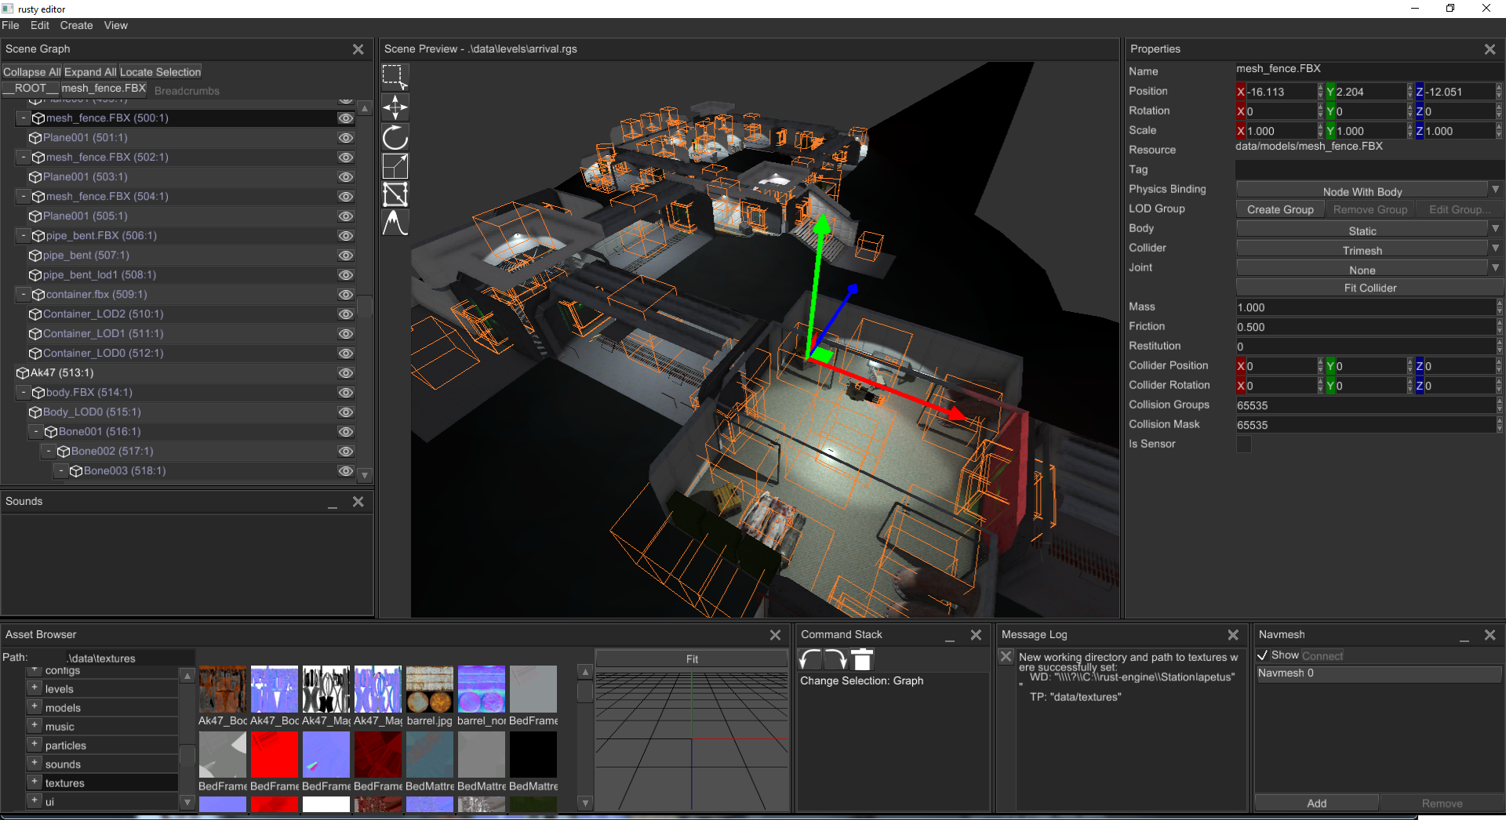Click the Fit Collider button

pyautogui.click(x=1370, y=288)
